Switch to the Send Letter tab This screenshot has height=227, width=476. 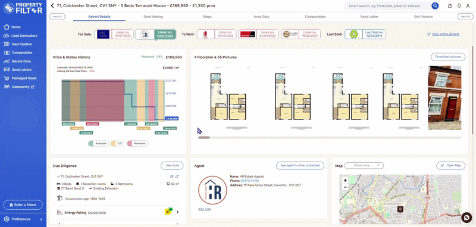click(x=369, y=17)
